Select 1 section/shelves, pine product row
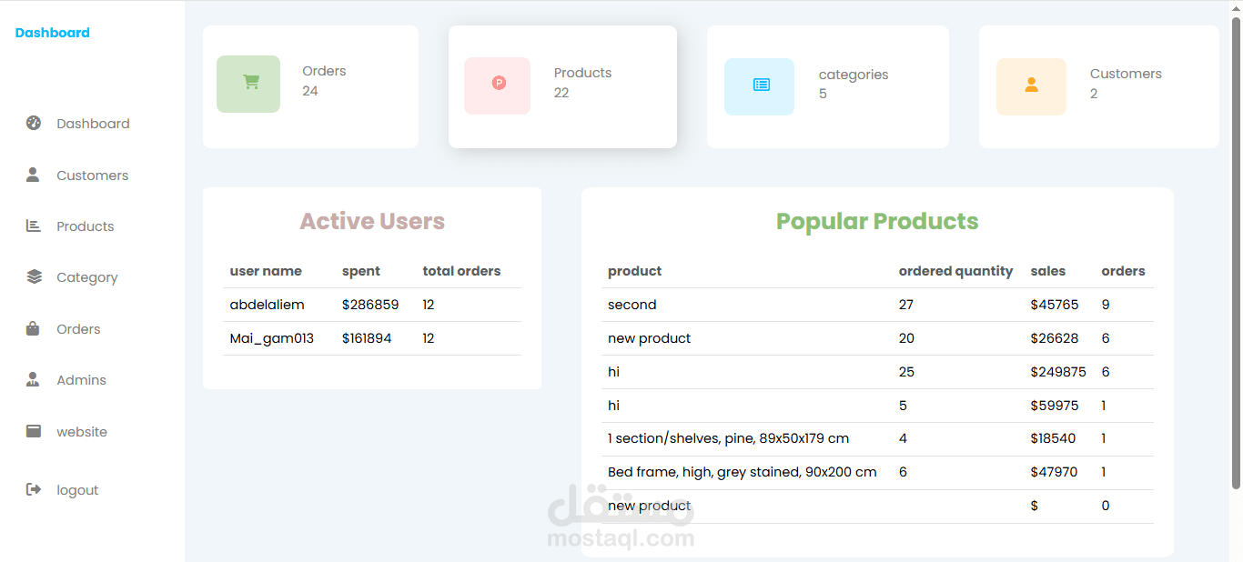Image resolution: width=1243 pixels, height=562 pixels. tap(728, 438)
